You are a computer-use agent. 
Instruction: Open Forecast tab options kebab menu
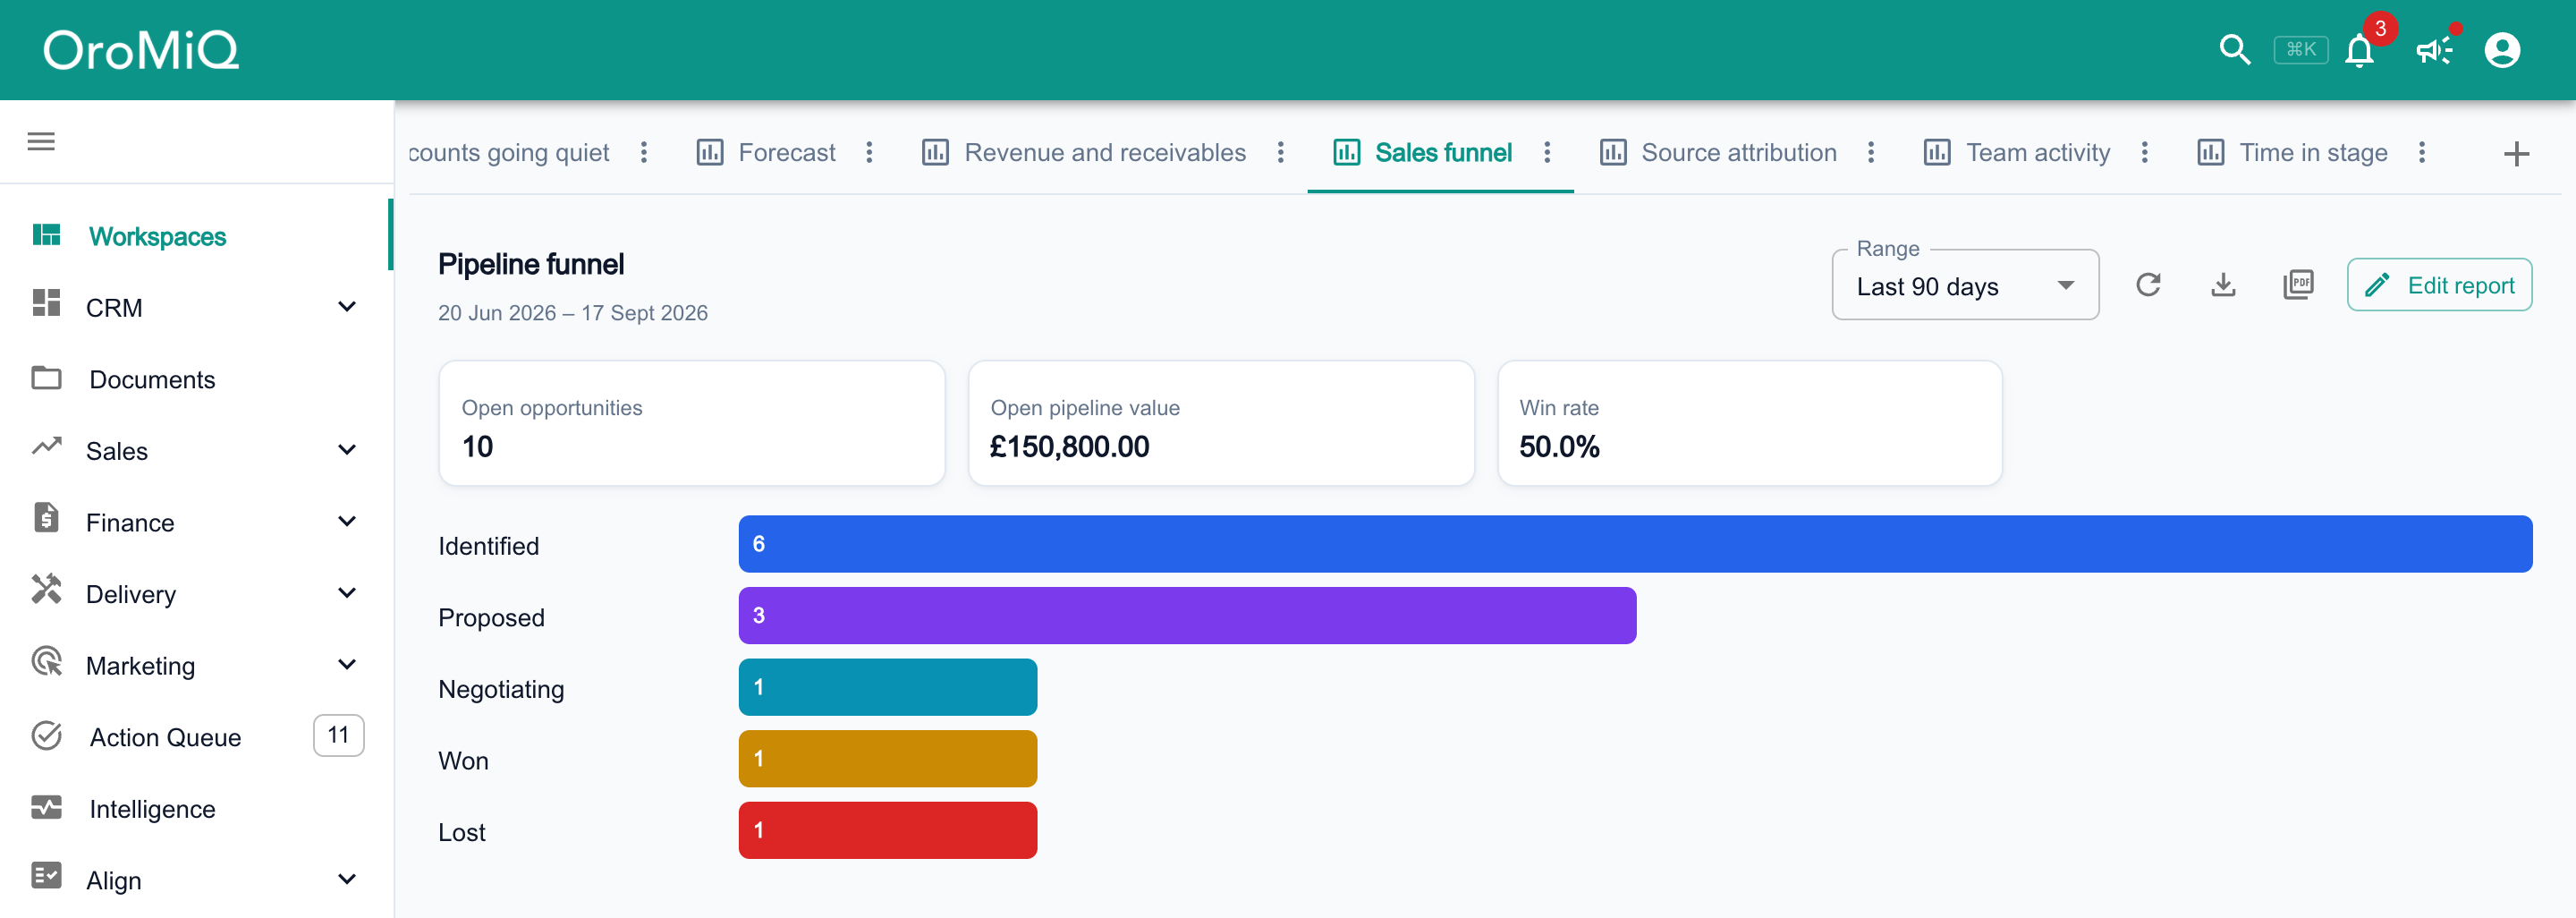pos(869,152)
